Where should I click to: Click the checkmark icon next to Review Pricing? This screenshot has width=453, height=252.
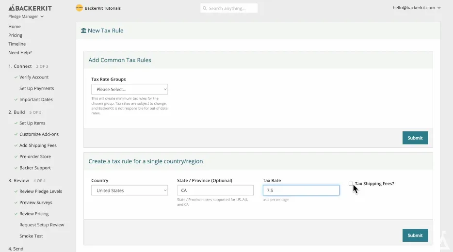coord(16,214)
